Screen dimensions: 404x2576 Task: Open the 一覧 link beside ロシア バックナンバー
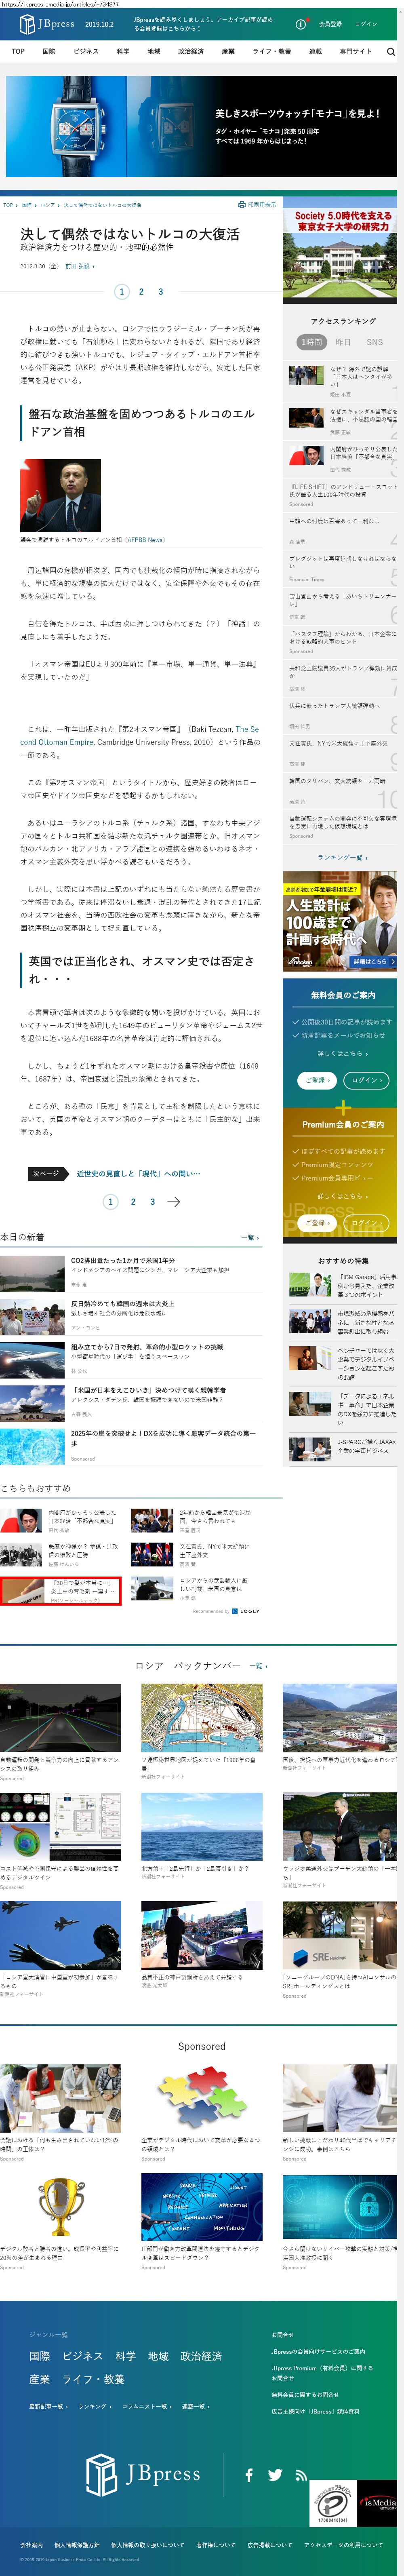pos(258,1665)
